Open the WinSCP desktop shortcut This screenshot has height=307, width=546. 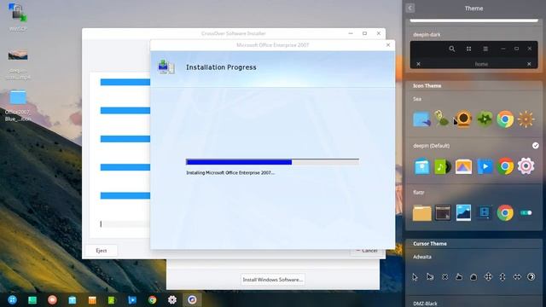[x=17, y=15]
